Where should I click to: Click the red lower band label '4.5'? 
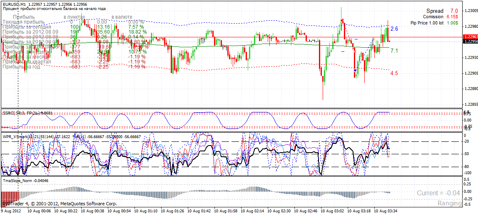coord(394,73)
